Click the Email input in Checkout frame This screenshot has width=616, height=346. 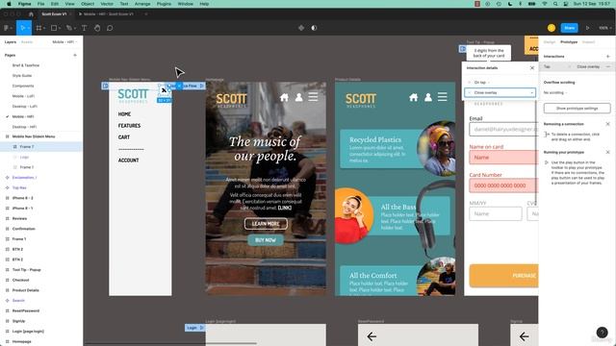pos(503,129)
